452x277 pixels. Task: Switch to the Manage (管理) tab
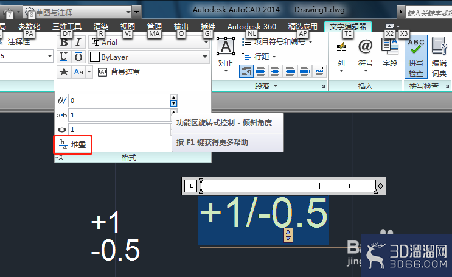(155, 27)
